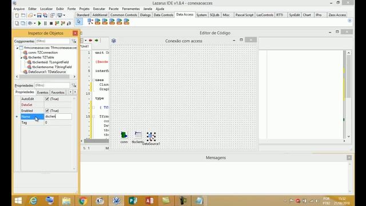Open the Projeto menu
The width and height of the screenshot is (366, 206).
point(84,9)
